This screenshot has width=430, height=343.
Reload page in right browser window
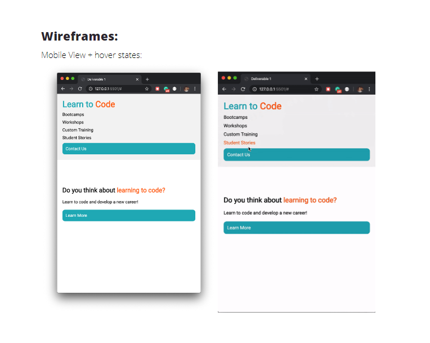[243, 89]
